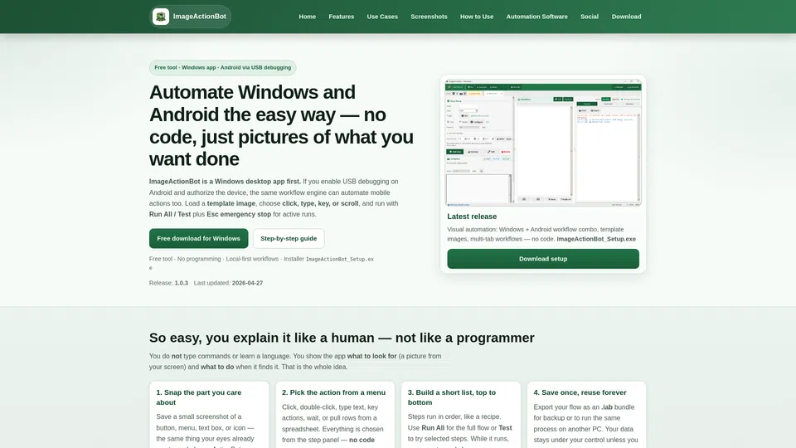This screenshot has height=448, width=796.
Task: Click the Automate Windows and Android headline
Action: coord(281,125)
